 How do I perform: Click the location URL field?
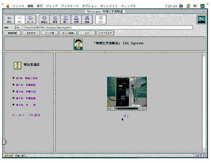pyautogui.click(x=104, y=28)
